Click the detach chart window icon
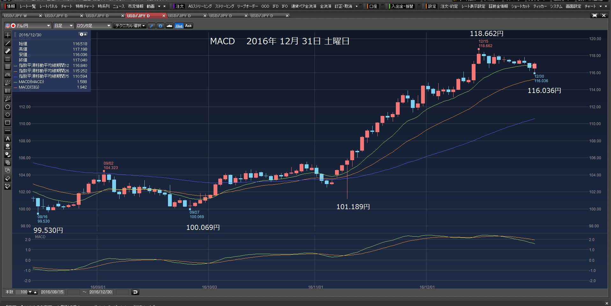The width and height of the screenshot is (611, 306). tap(595, 15)
